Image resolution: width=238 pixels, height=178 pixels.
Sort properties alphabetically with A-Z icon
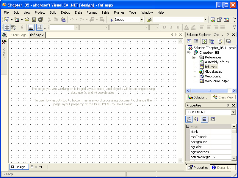[196, 119]
